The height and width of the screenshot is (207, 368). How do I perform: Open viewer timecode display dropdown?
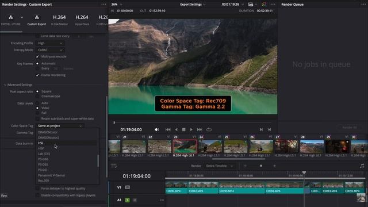232,4
